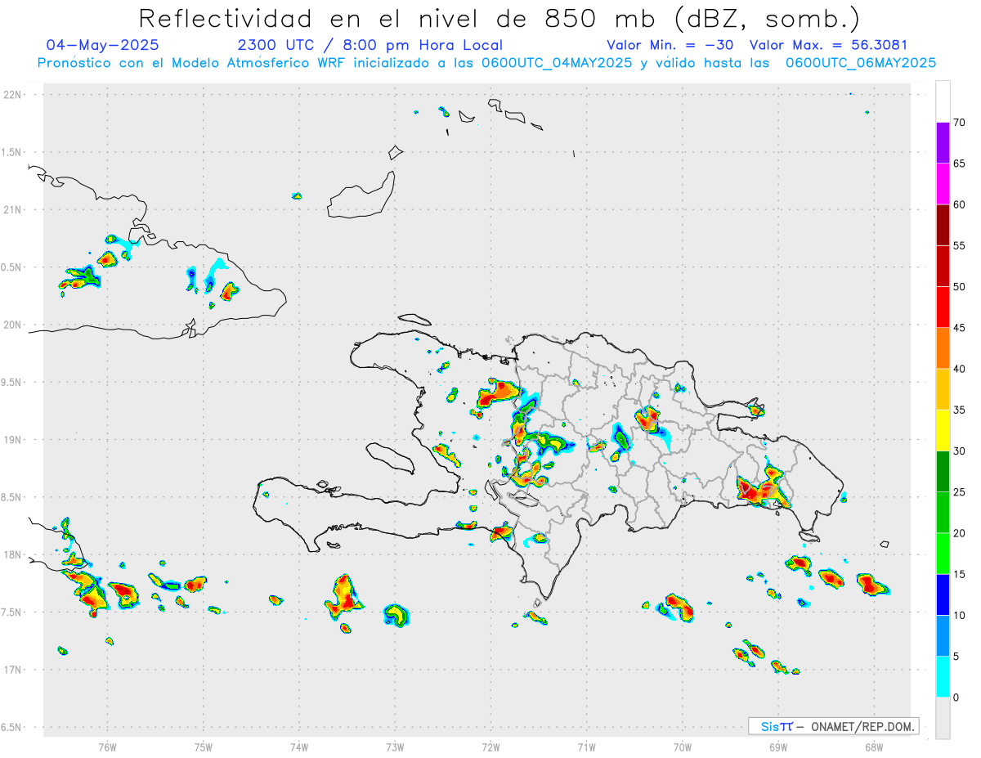Screen dimensions: 981x758
Task: Click the '1.5N' latitude label
Action: [11, 152]
